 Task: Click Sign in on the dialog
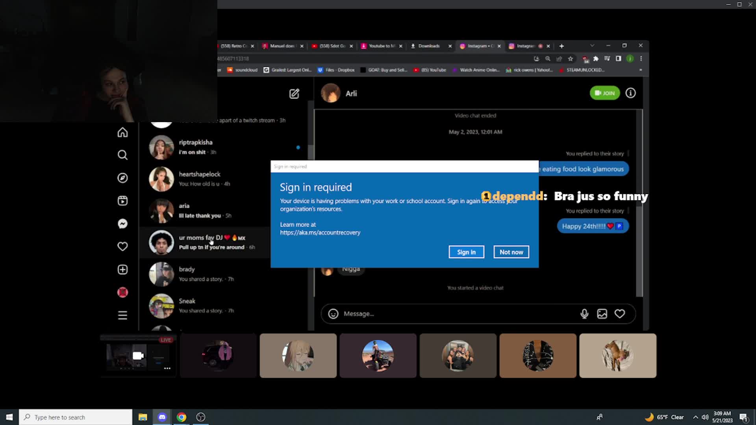pos(466,252)
